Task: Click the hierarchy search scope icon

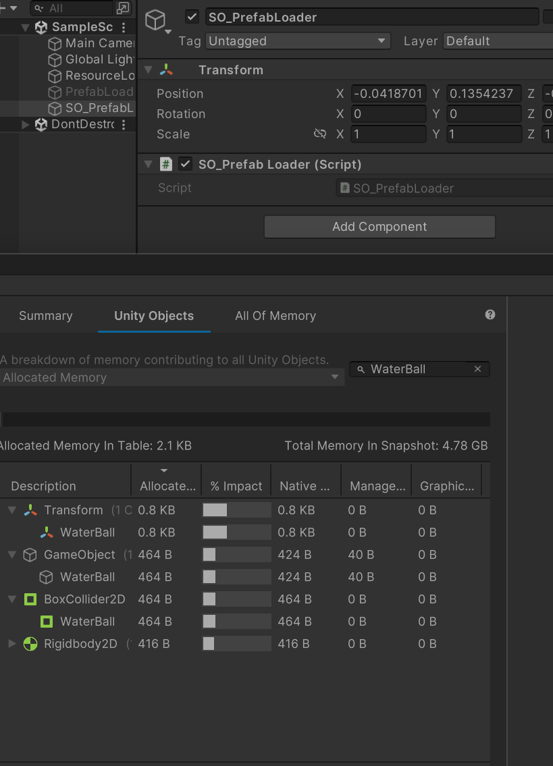Action: point(122,8)
